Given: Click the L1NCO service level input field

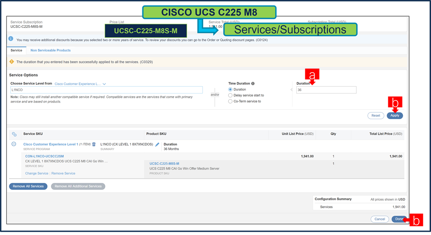Looking at the screenshot, I should coord(106,90).
